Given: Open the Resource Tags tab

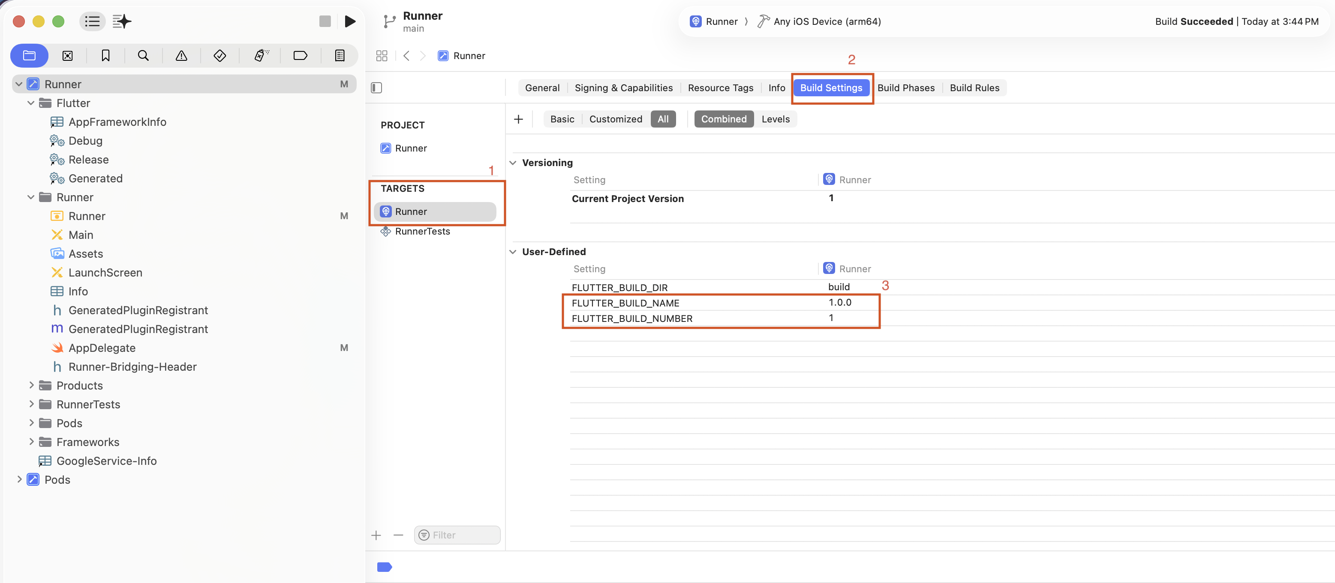Looking at the screenshot, I should (x=720, y=88).
